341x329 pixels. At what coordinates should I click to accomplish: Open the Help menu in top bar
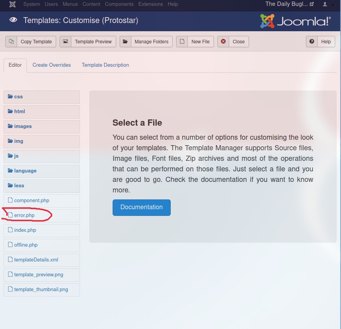(x=173, y=4)
